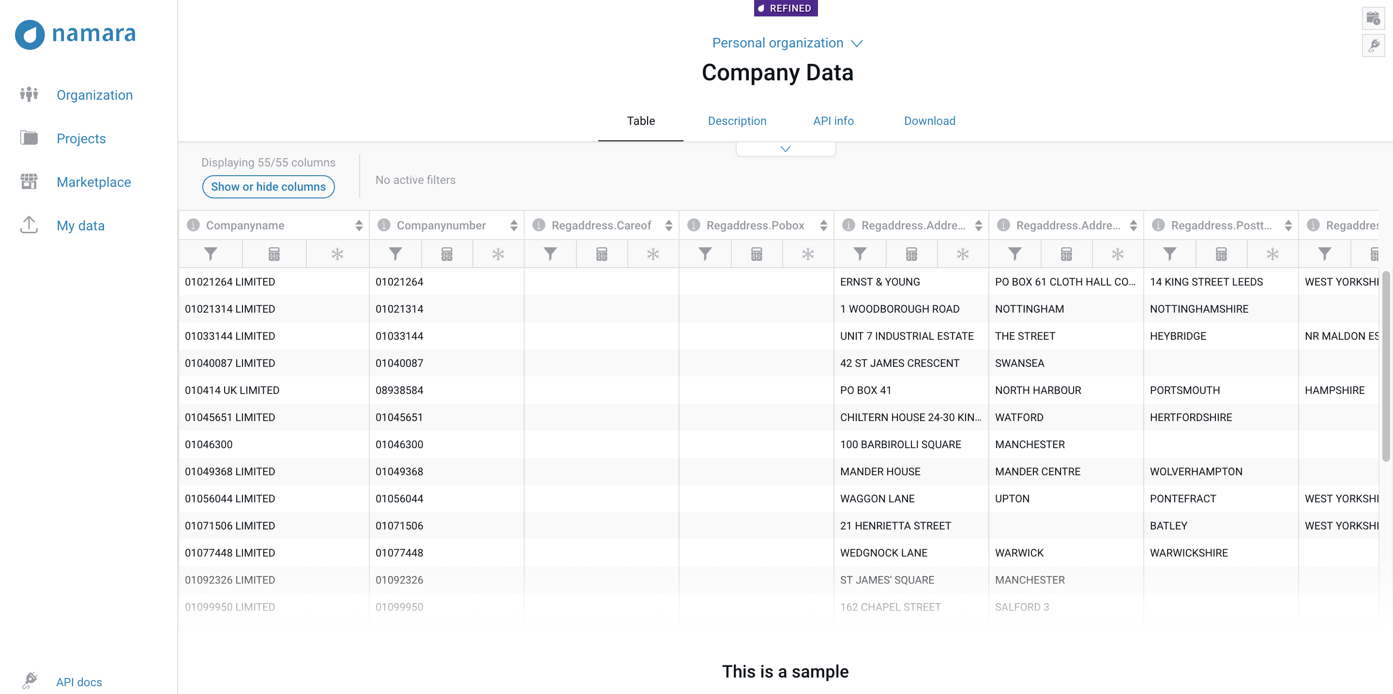Freeze the Regaddress.Careof column
Viewport: 1393px width, 694px height.
pyautogui.click(x=653, y=254)
